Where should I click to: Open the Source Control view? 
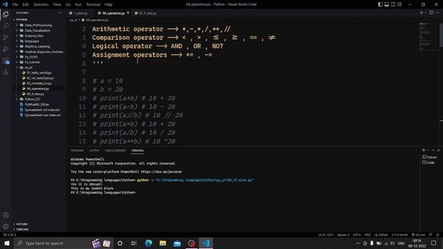[6, 37]
